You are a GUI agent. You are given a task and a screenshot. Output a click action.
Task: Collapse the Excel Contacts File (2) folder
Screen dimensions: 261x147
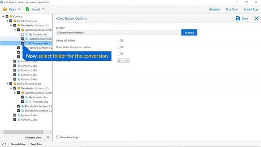(7, 84)
